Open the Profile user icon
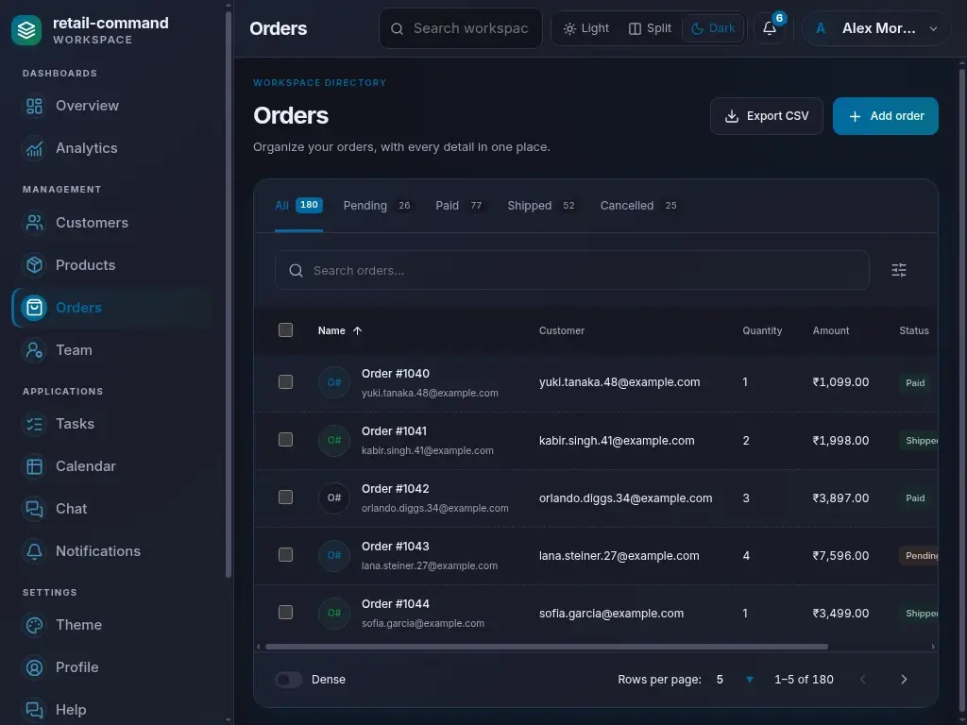The image size is (967, 725). coord(35,667)
